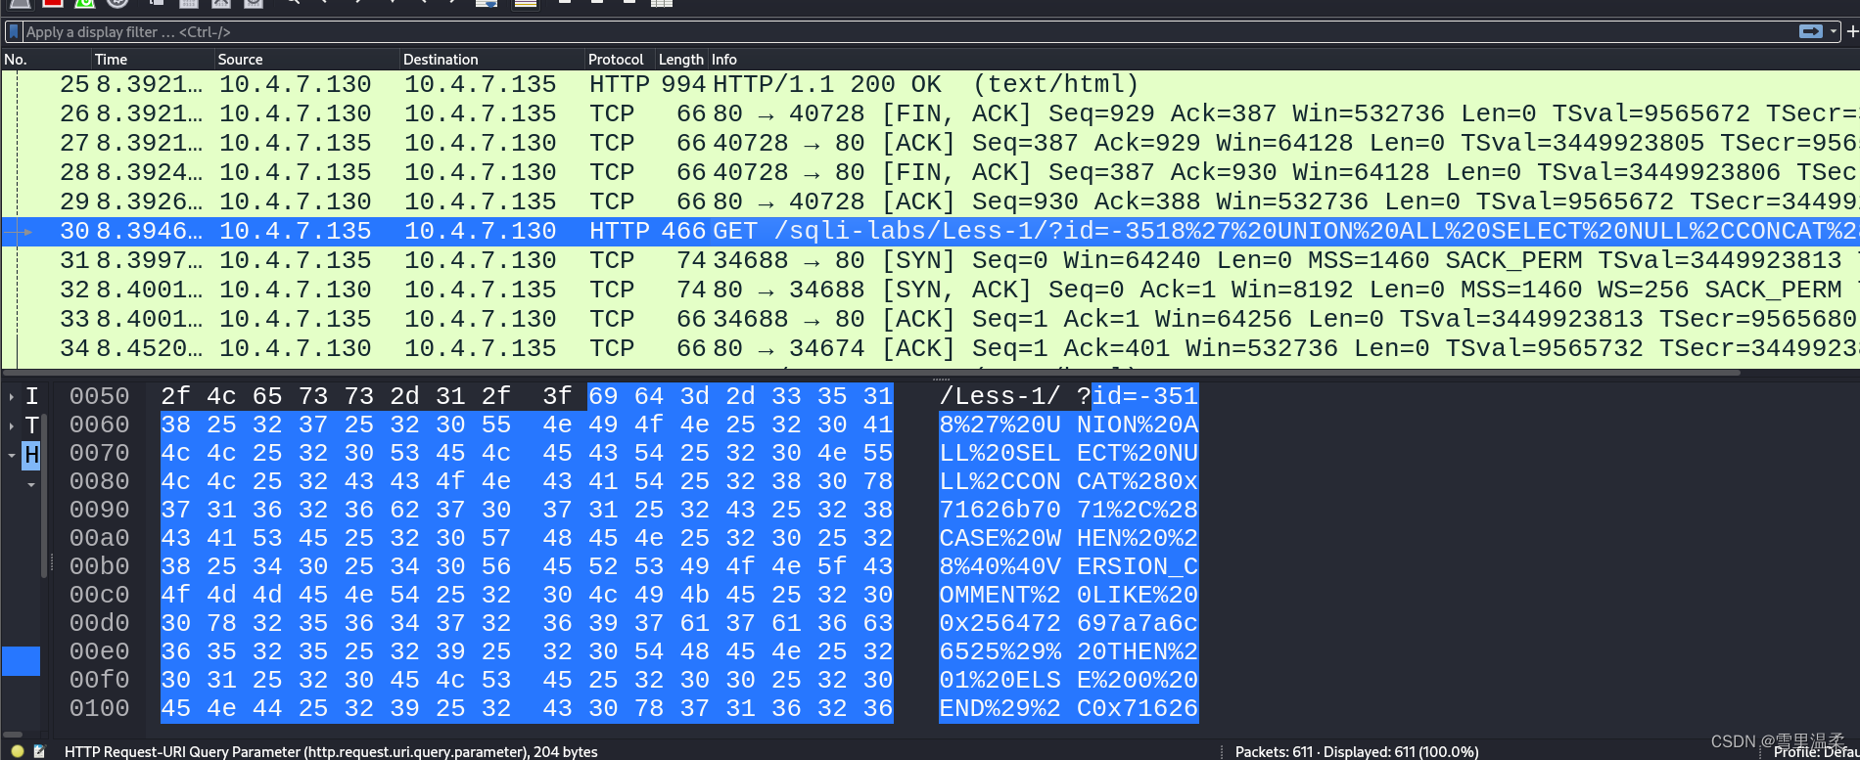Select the highlighted H tree item
Viewport: 1860px width, 760px height.
pos(31,455)
